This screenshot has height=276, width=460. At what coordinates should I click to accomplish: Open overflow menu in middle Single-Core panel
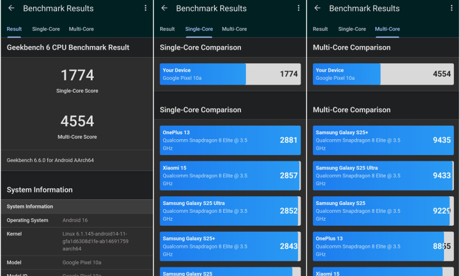(299, 8)
